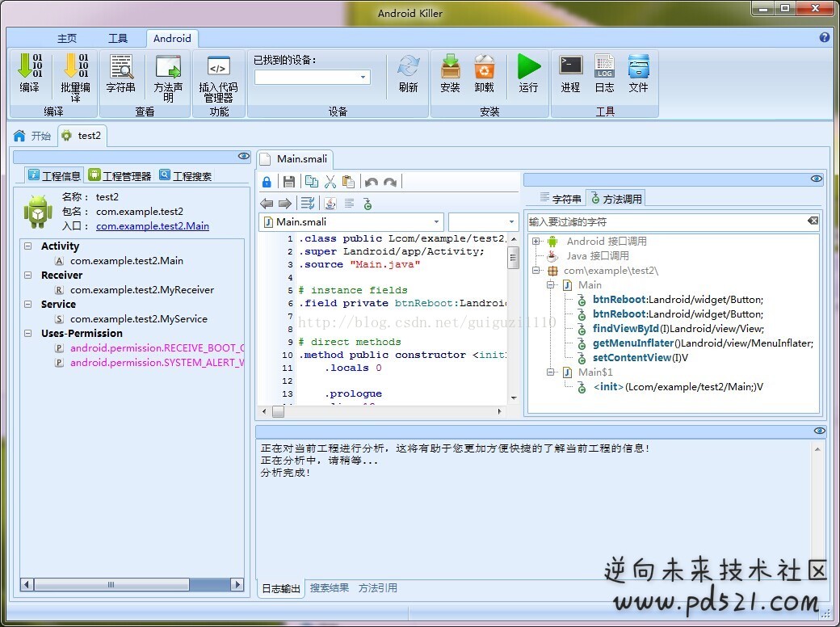Image resolution: width=840 pixels, height=627 pixels.
Task: Select the test2 project tab
Action: tap(82, 136)
